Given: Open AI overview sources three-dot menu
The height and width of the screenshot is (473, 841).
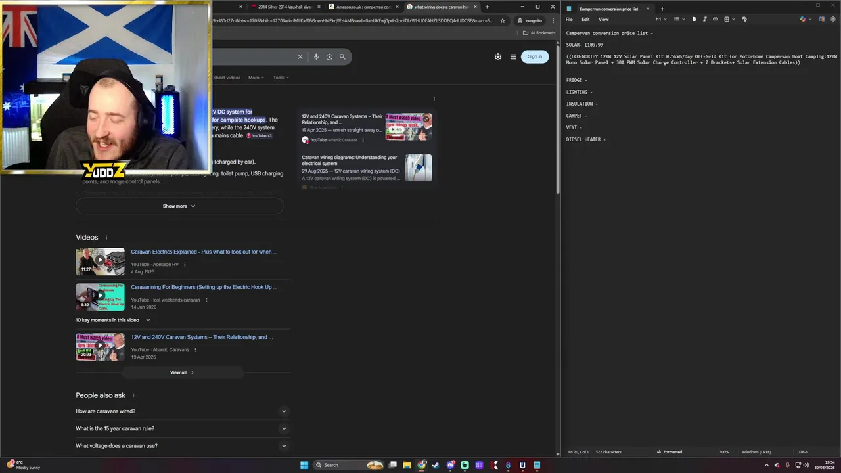Looking at the screenshot, I should [434, 99].
